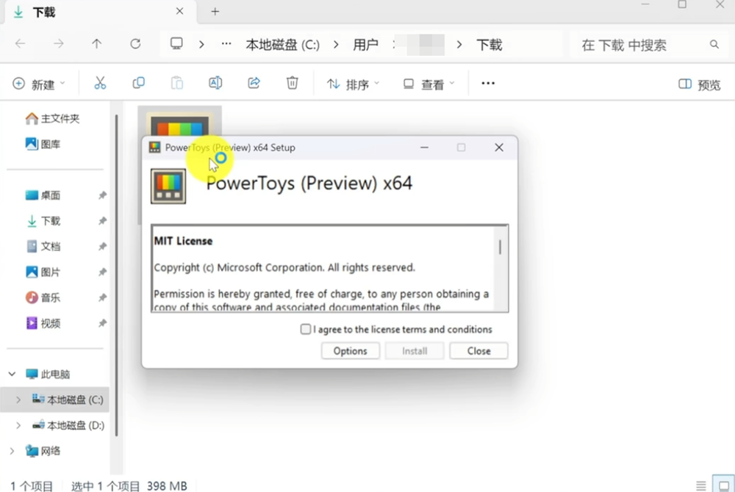Unpin 音乐 using its pin icon

102,297
